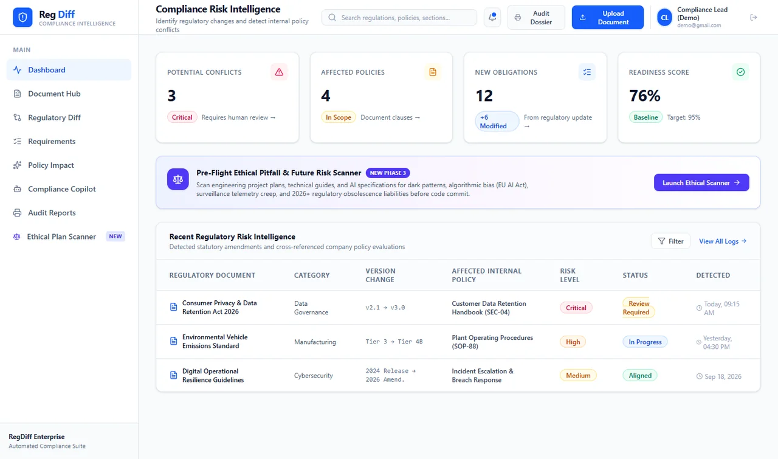Open the notifications bell icon
778x459 pixels.
[492, 18]
